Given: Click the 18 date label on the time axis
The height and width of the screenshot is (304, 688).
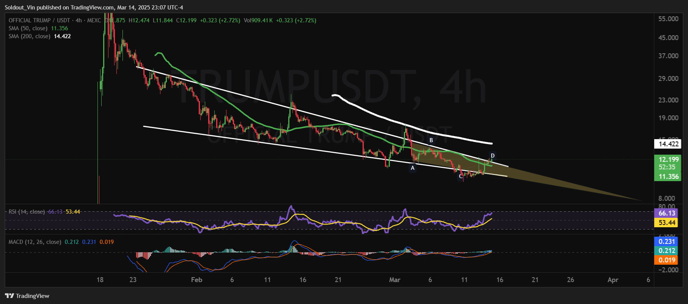Looking at the screenshot, I should (100, 280).
